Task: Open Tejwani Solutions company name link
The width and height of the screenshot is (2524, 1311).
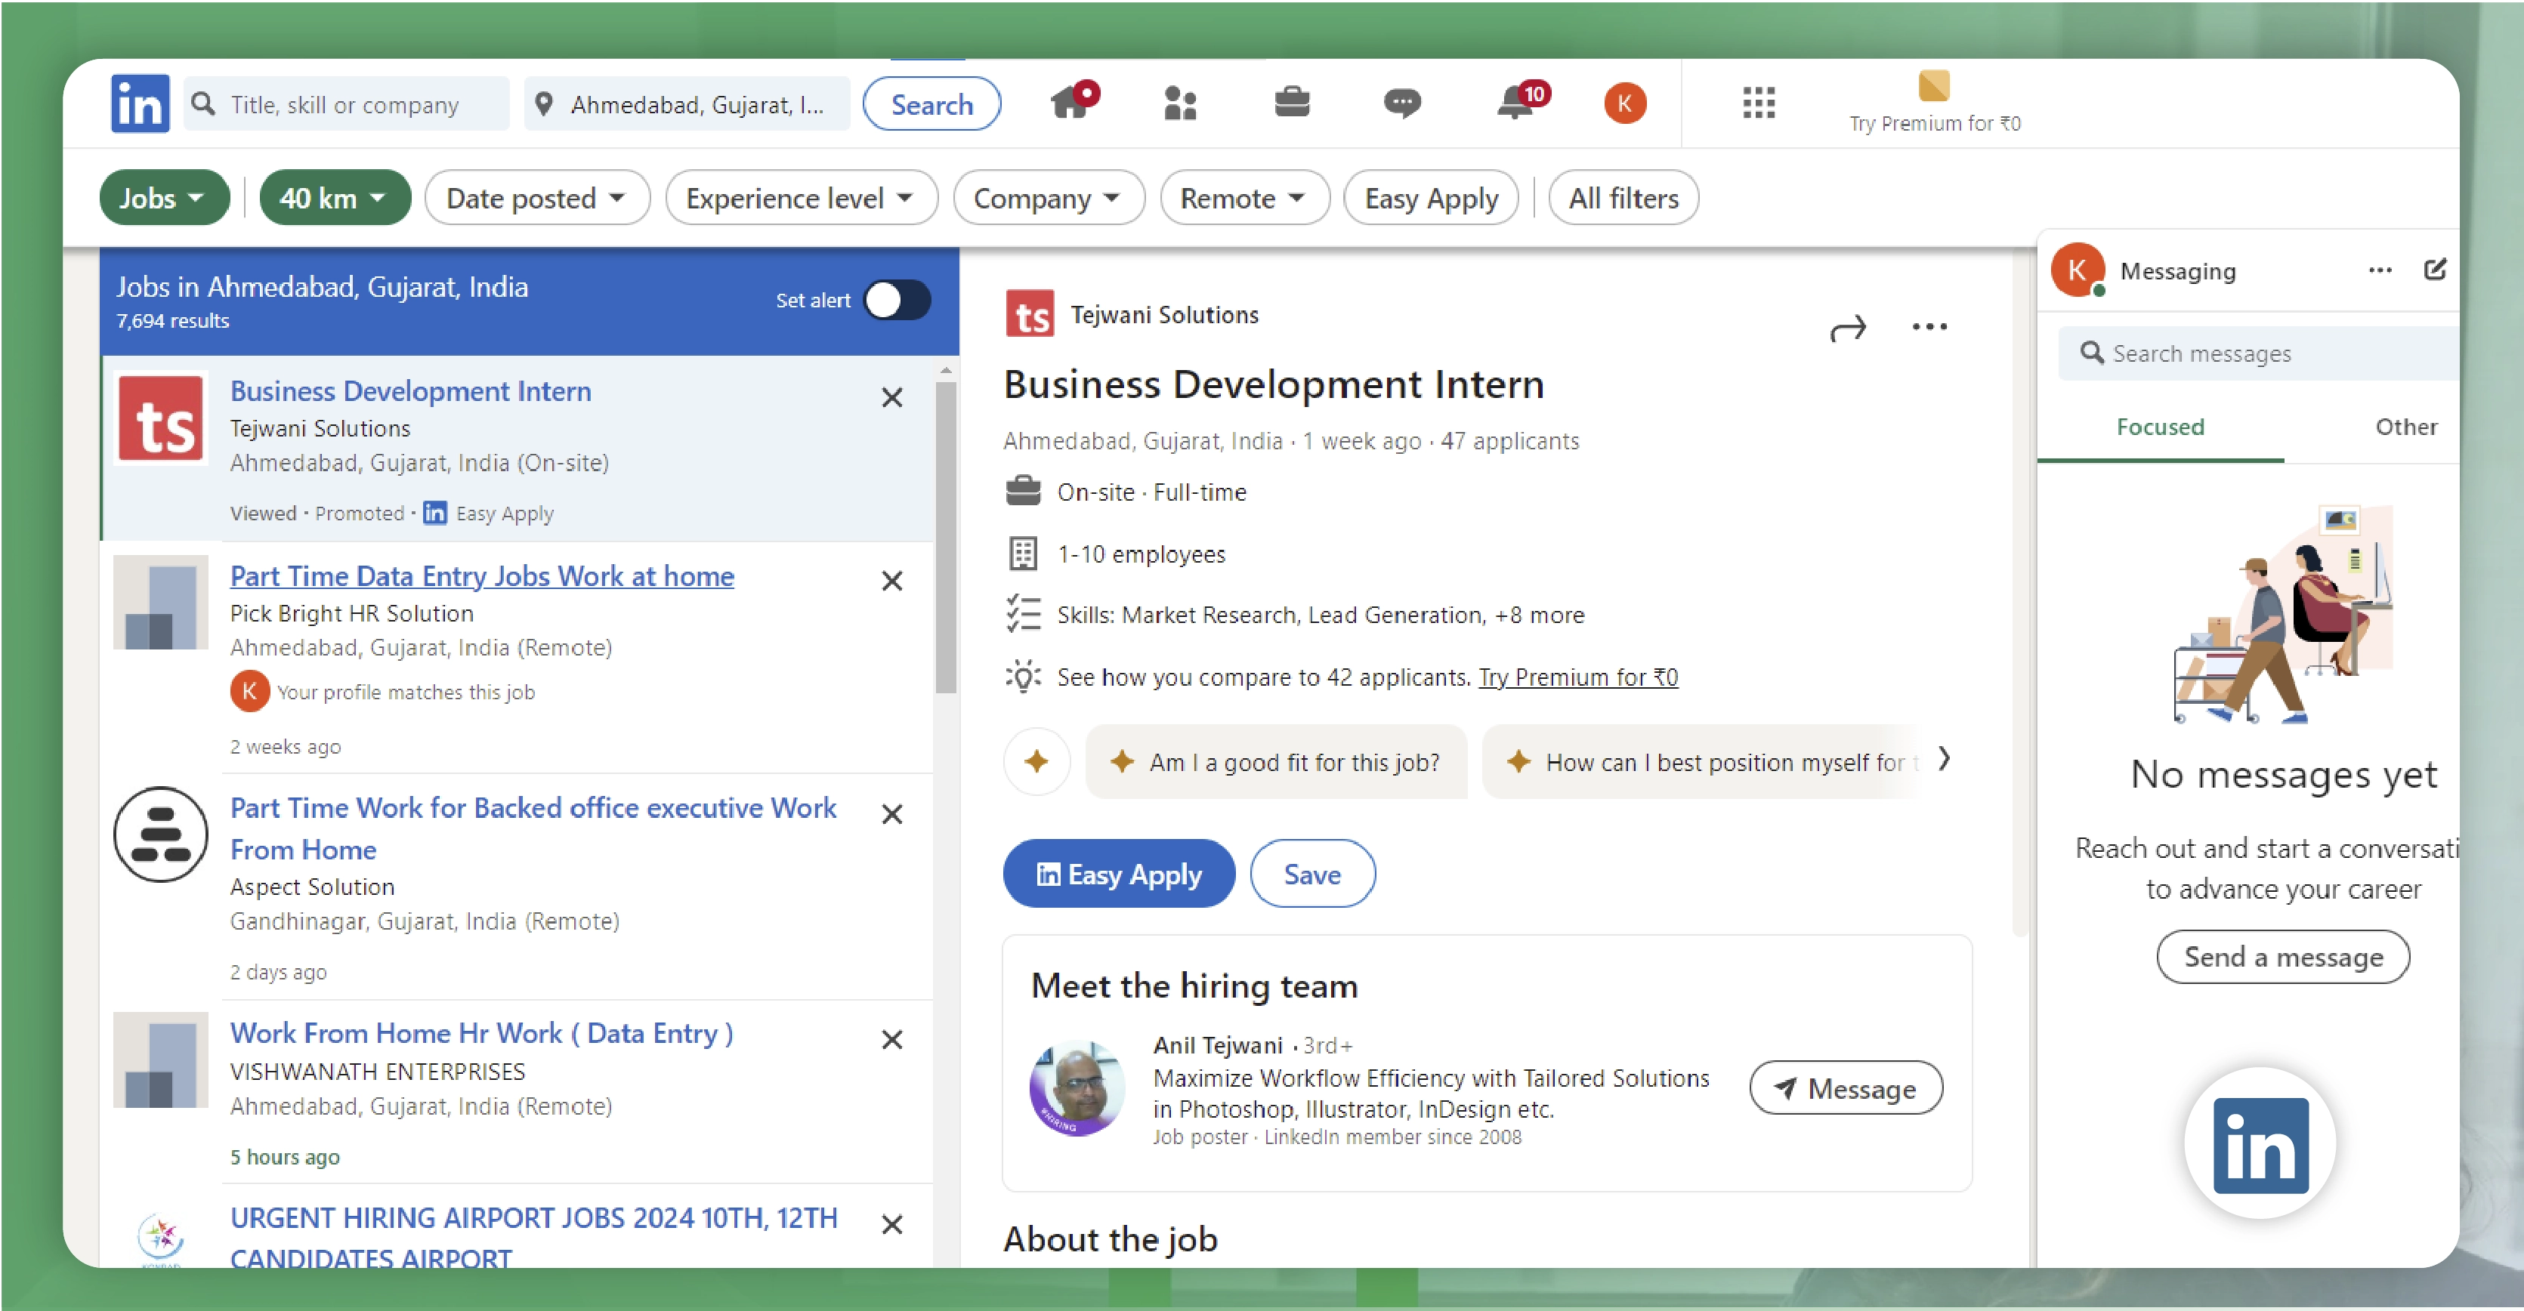Action: coord(1164,314)
